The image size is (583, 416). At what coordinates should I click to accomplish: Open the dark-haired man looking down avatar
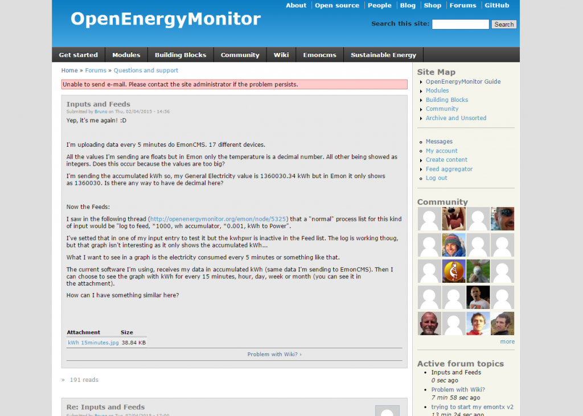[x=502, y=323]
